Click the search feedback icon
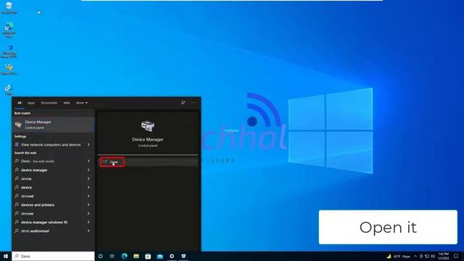This screenshot has height=261, width=464. (x=183, y=103)
